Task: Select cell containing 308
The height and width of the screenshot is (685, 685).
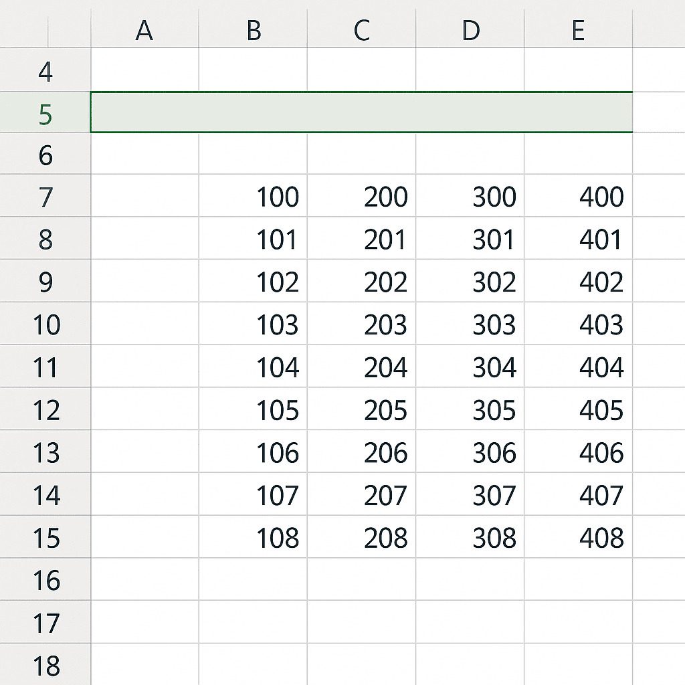Action: click(x=470, y=538)
